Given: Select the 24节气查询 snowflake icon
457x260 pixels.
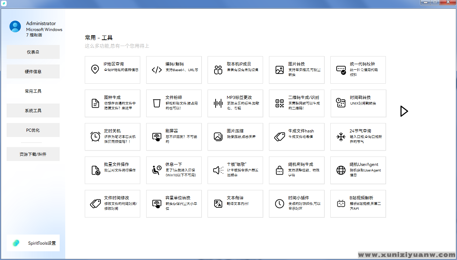Looking at the screenshot, I should coord(341,137).
